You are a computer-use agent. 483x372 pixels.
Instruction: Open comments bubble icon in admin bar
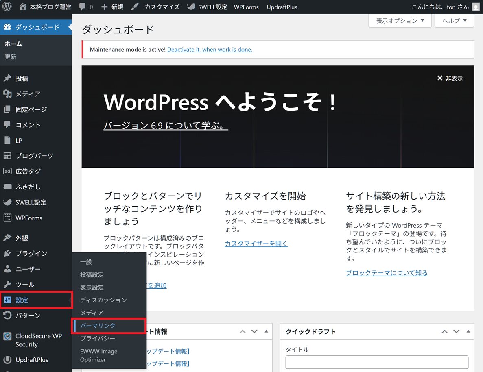(83, 7)
